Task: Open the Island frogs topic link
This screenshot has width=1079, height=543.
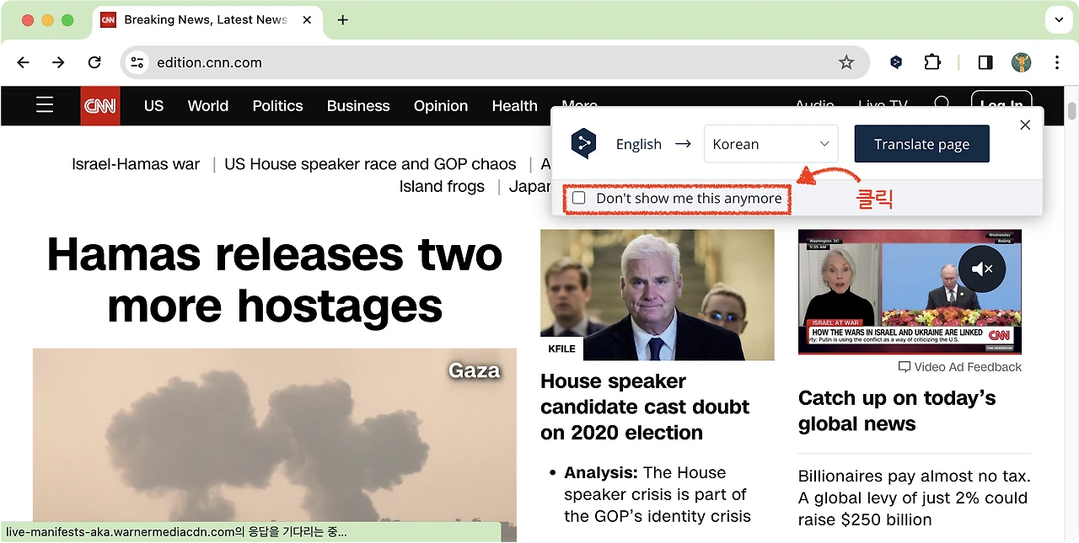Action: tap(442, 186)
